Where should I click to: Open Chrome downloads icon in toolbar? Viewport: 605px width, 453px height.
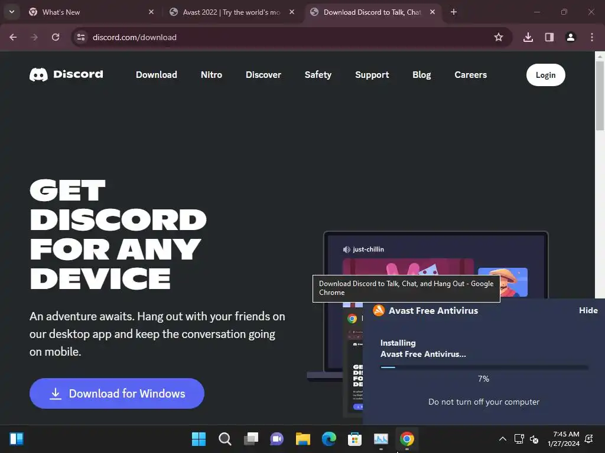pos(528,37)
